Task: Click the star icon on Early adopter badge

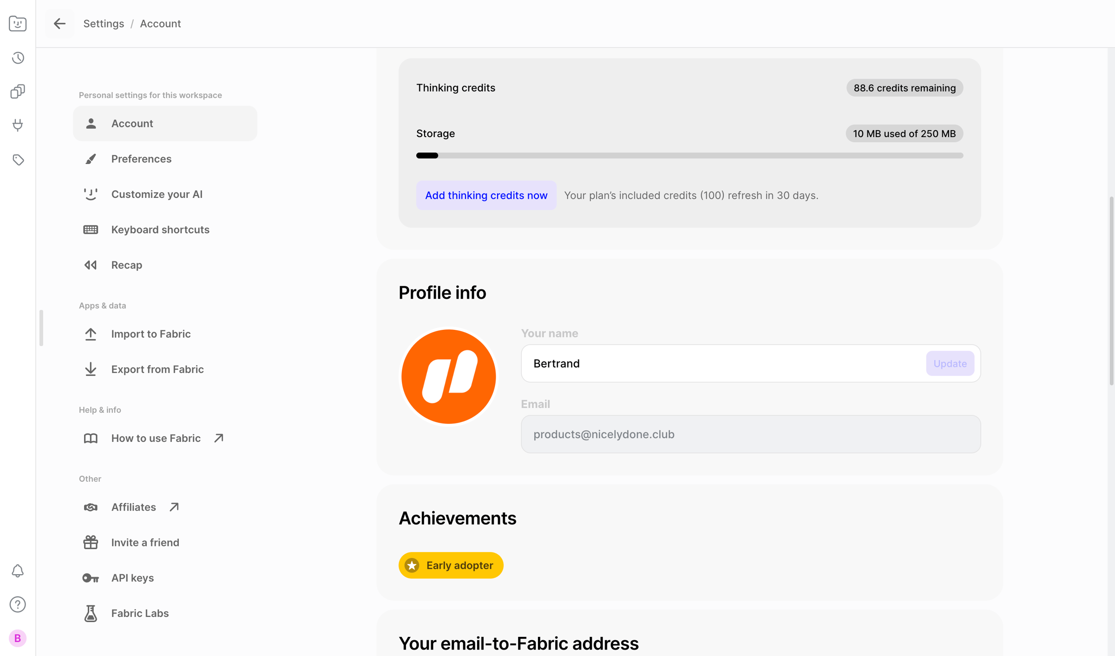Action: 412,565
